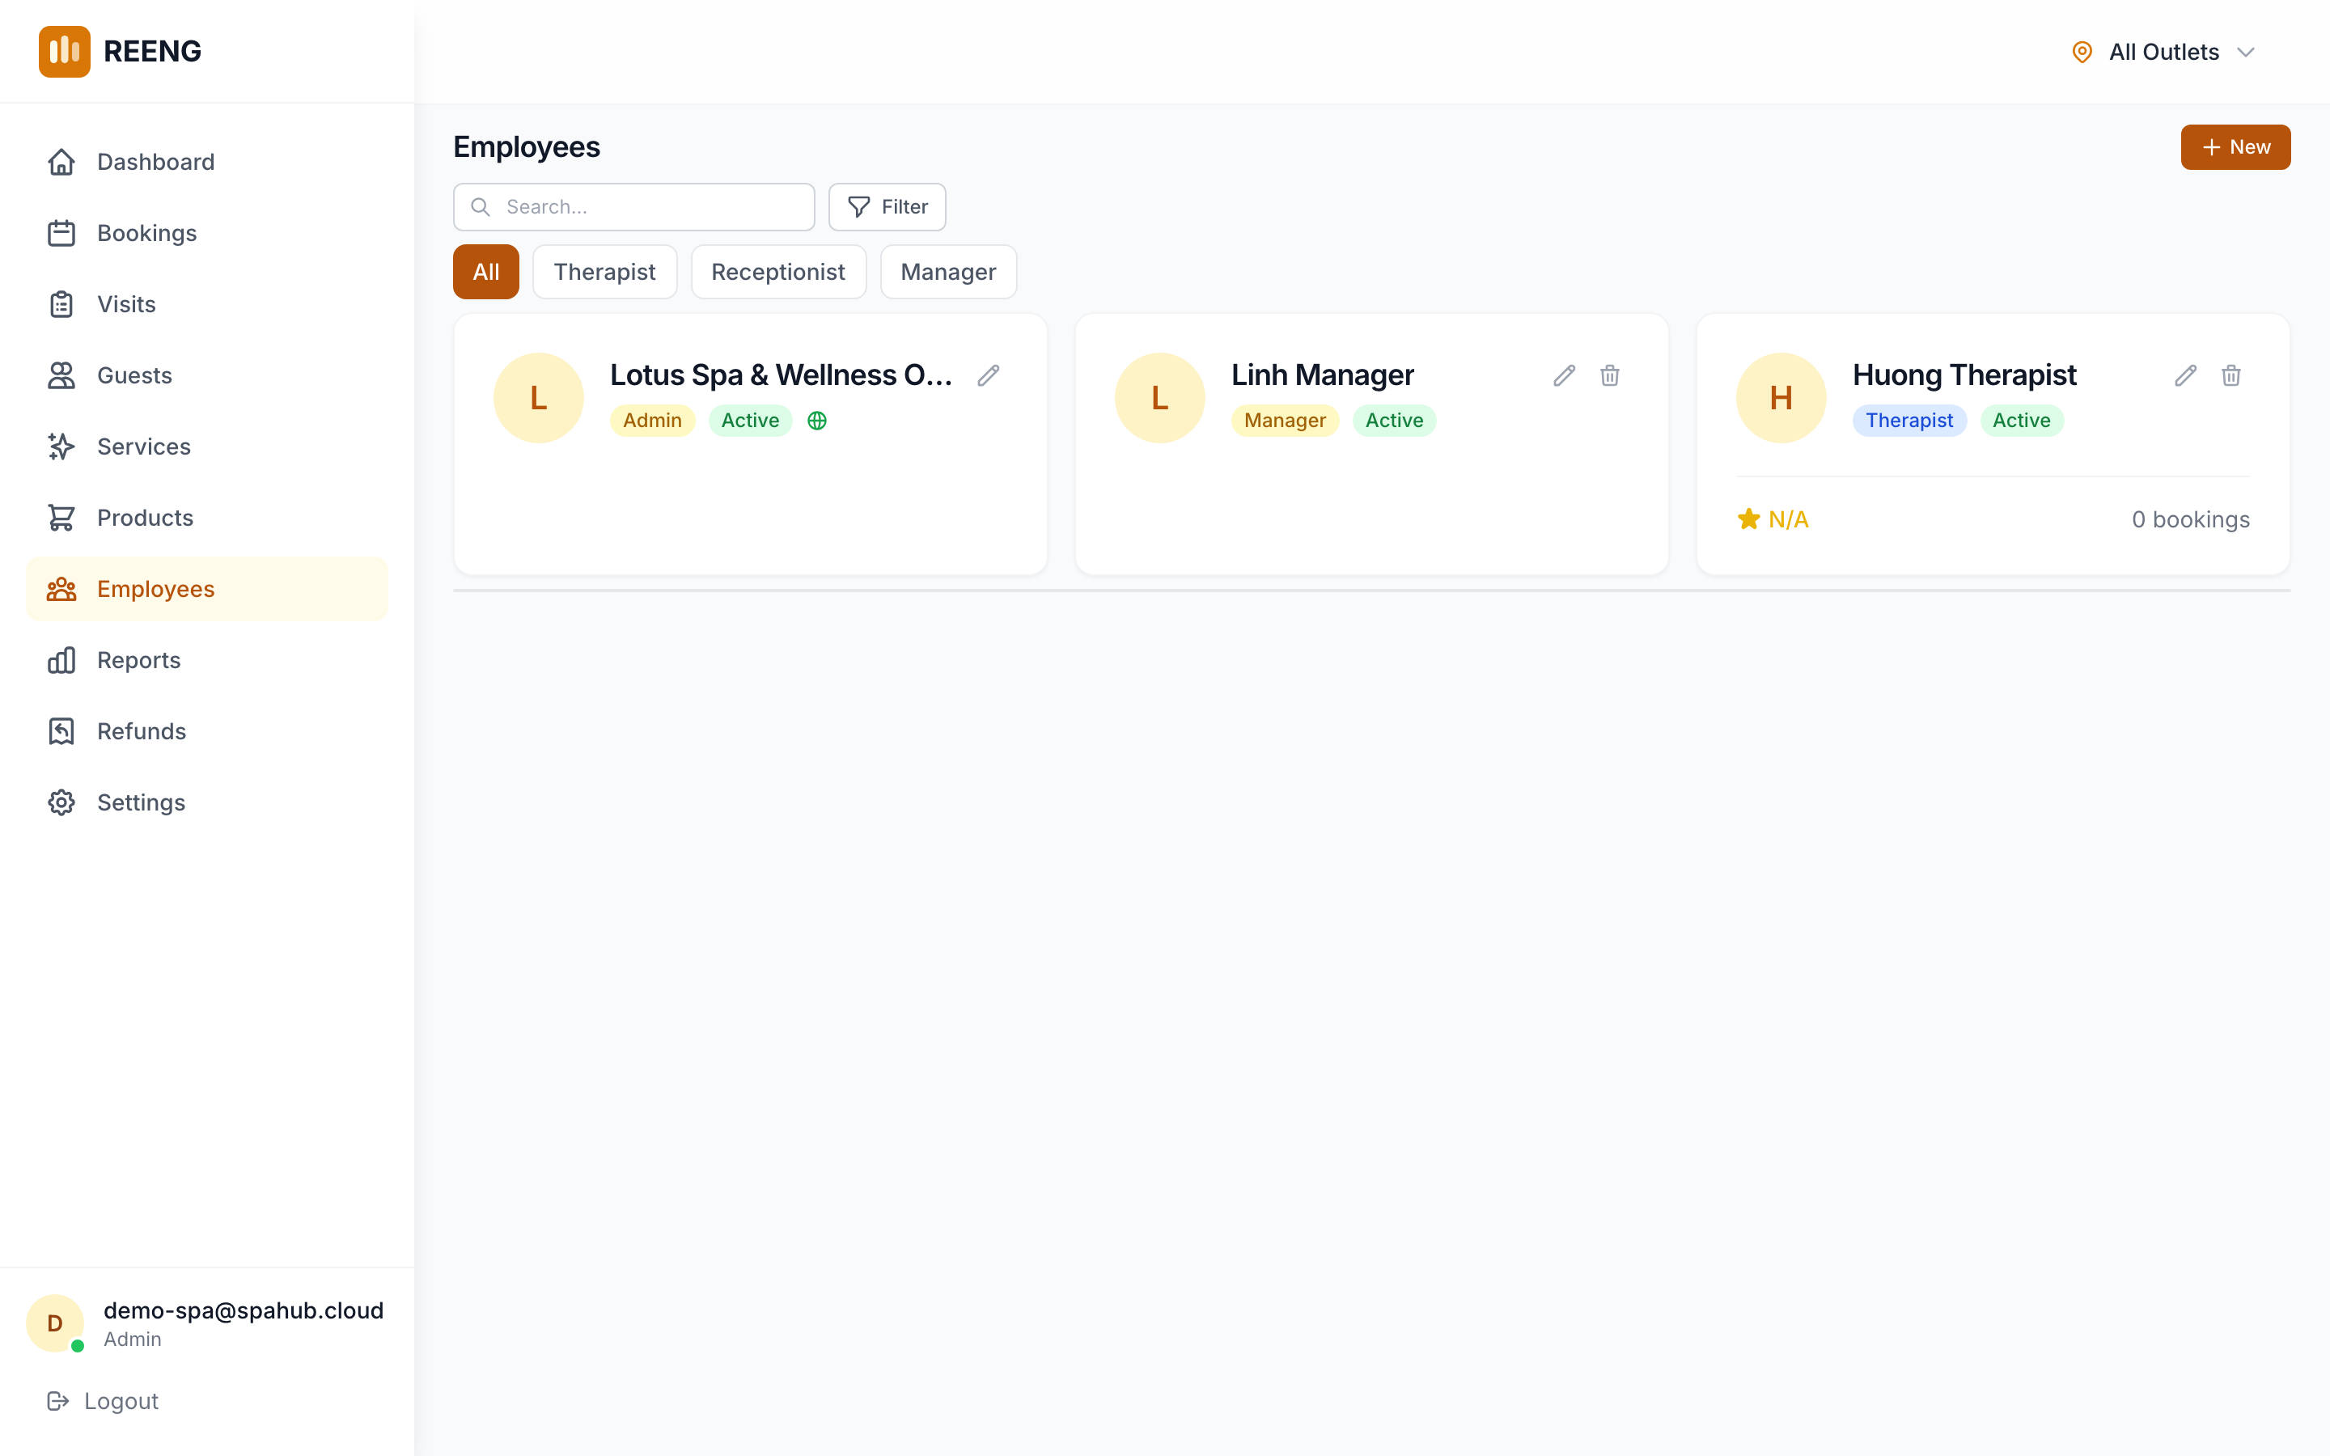Click the chevron next to All Outlets
Viewport: 2330px width, 1456px height.
(x=2245, y=52)
